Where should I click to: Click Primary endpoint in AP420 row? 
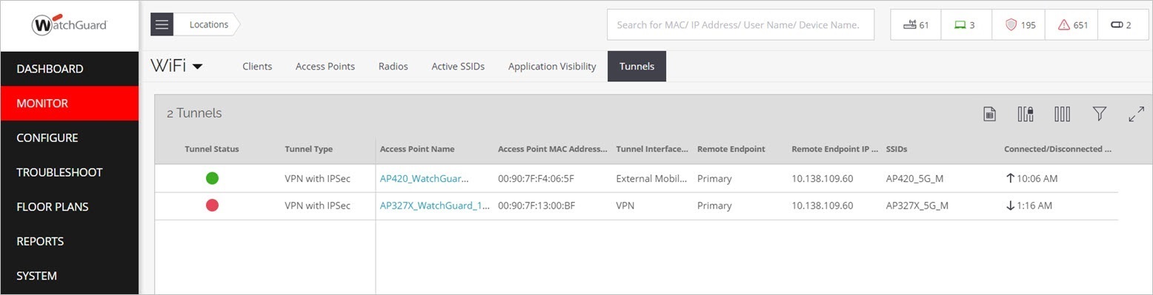(x=714, y=178)
